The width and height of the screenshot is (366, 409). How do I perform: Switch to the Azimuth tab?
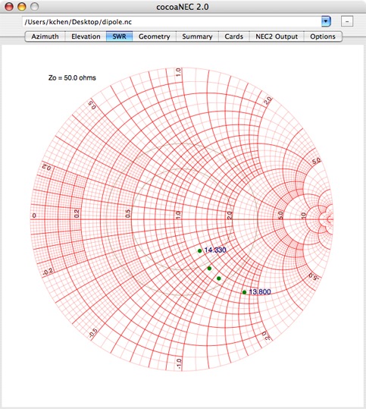[45, 36]
